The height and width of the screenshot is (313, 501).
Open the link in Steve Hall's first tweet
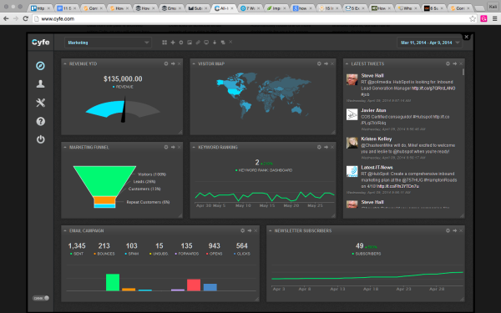[433, 88]
